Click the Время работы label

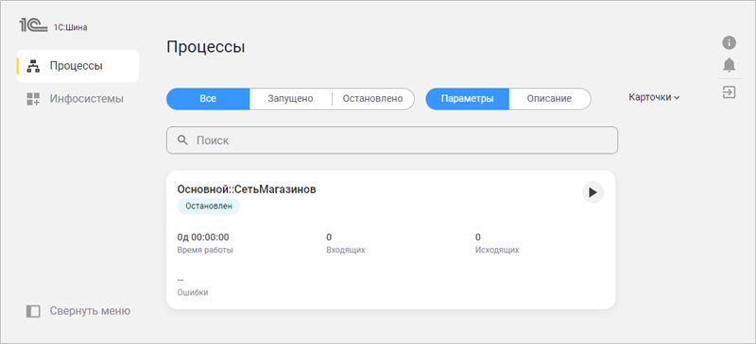point(205,250)
